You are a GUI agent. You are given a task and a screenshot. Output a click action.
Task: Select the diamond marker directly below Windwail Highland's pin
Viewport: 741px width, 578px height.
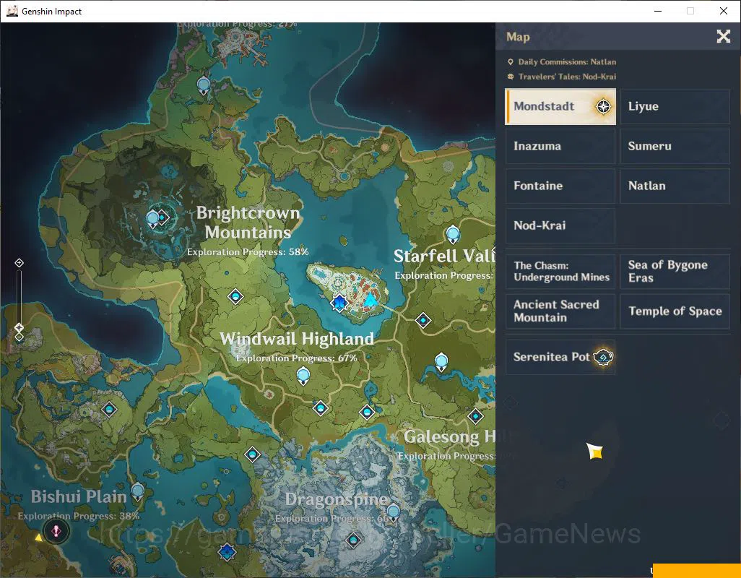point(321,407)
